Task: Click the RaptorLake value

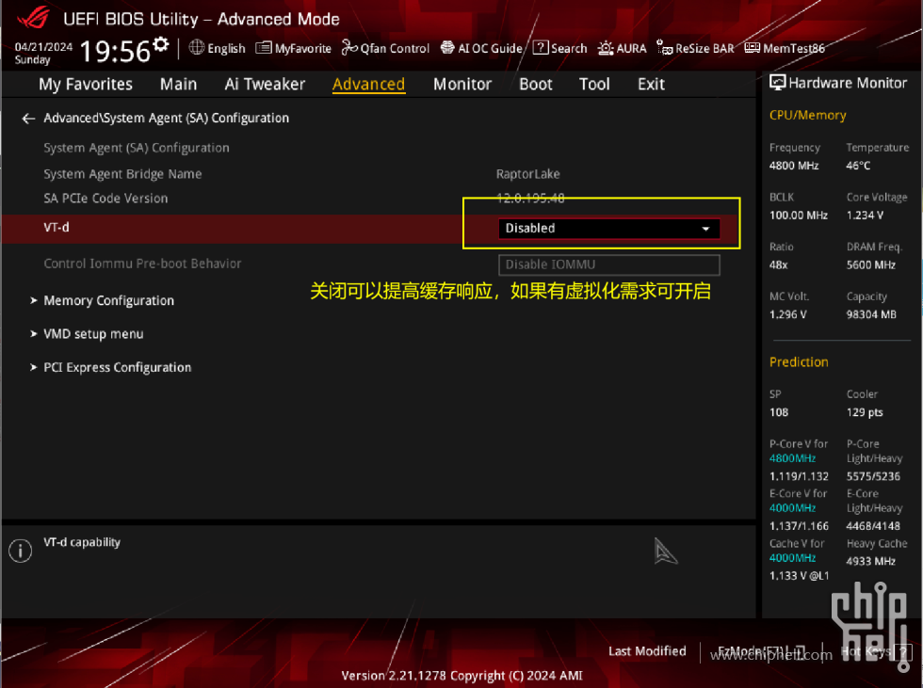Action: (528, 174)
